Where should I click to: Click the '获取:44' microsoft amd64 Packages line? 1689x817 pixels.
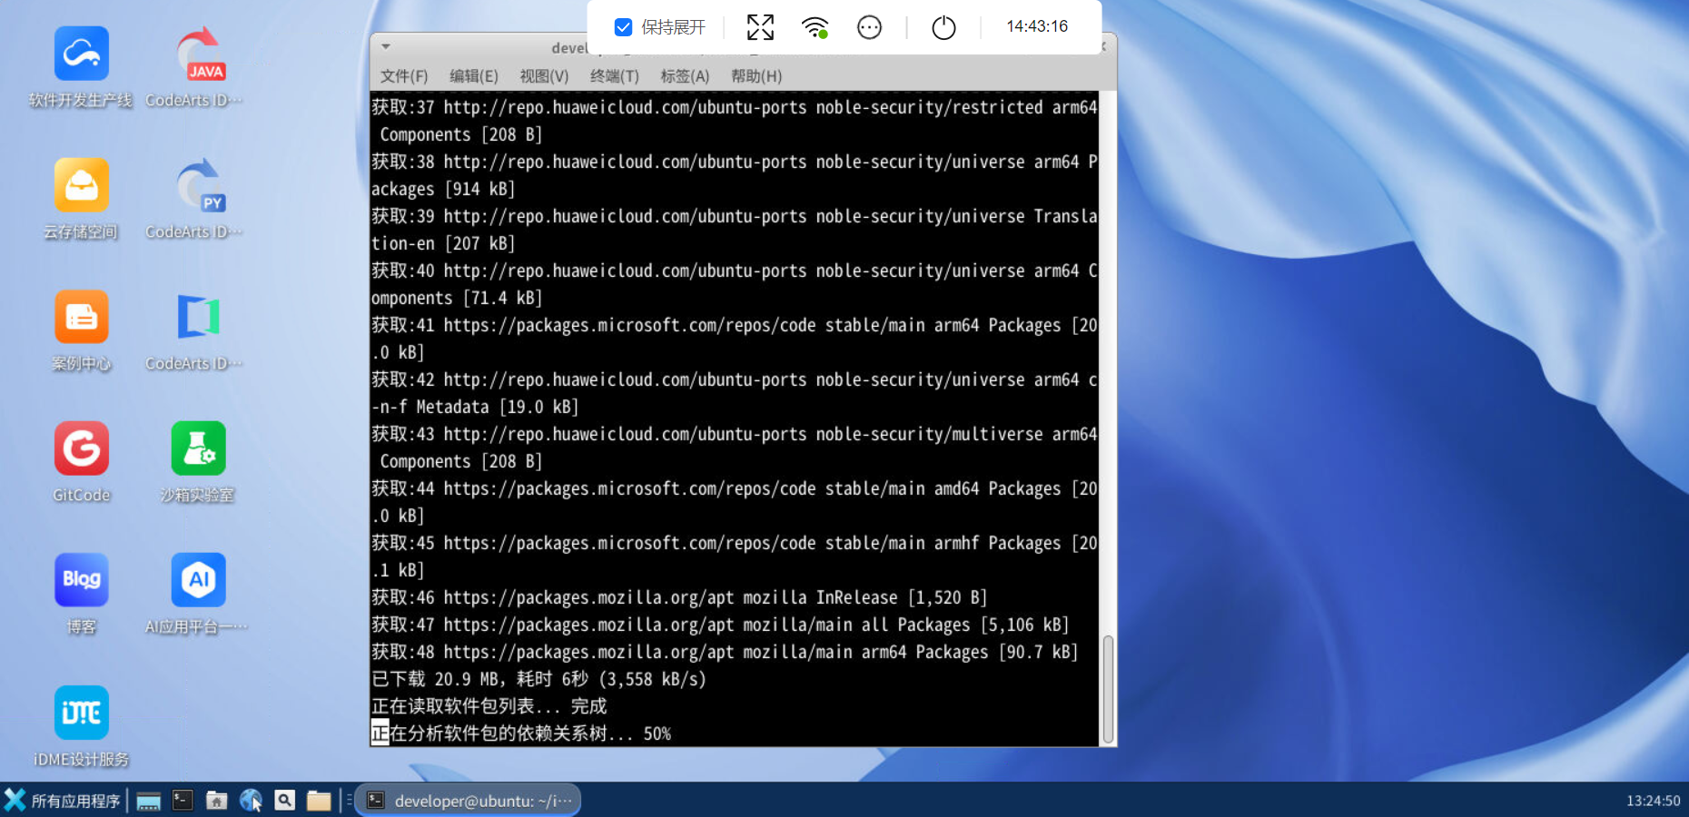[x=735, y=502]
